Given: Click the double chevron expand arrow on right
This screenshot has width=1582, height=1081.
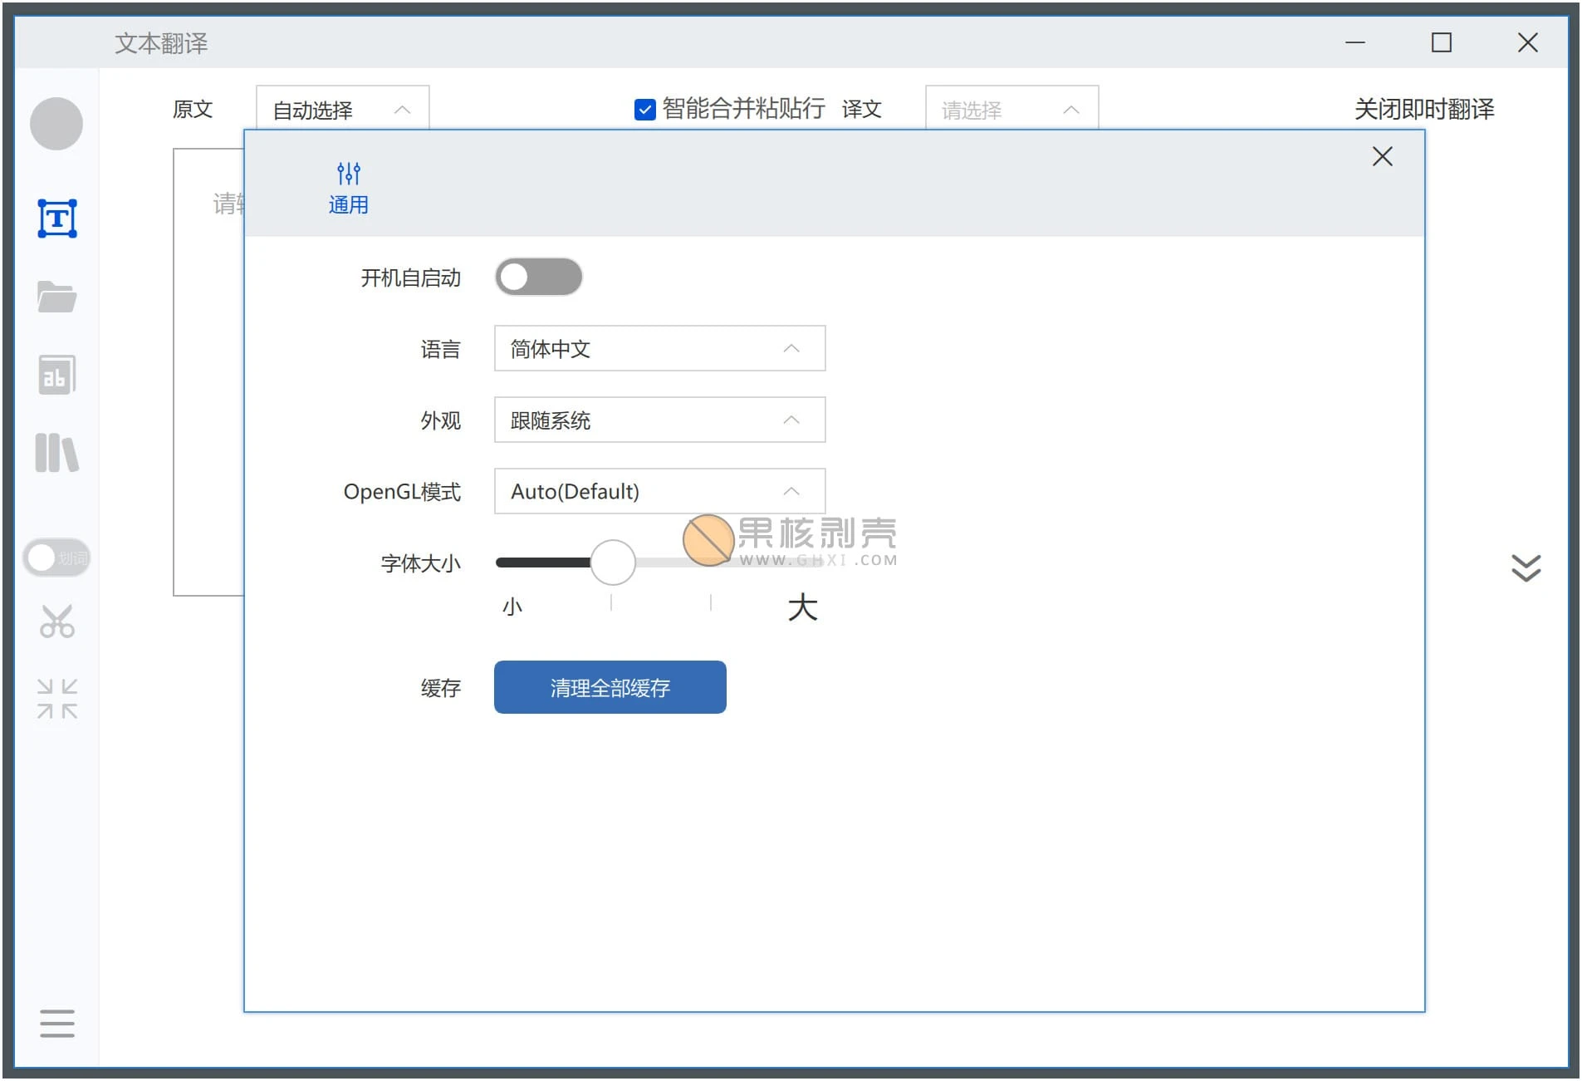Looking at the screenshot, I should coord(1525,568).
